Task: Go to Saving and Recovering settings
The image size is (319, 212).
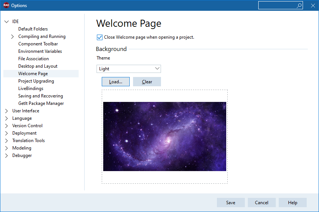Action: (41, 96)
